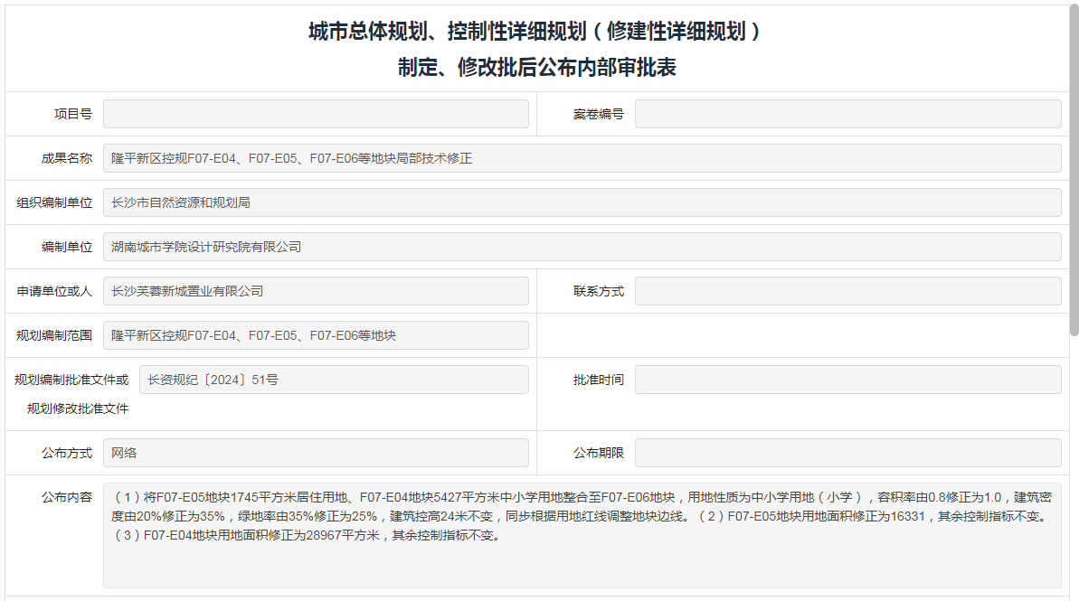
Task: Click the vertical scrollbar track below the thumb
Action: pyautogui.click(x=1074, y=470)
